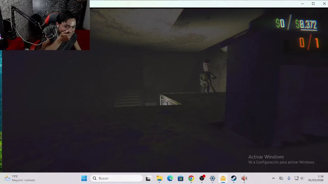
Task: Click the $8.372 money goal counter
Action: 306,25
